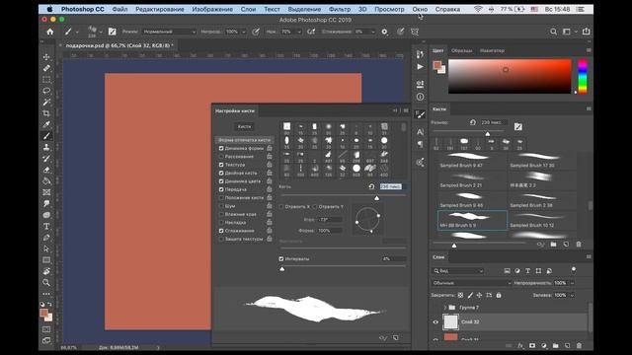
Task: Open the layer blend mode Обычные dropdown
Action: tap(472, 283)
